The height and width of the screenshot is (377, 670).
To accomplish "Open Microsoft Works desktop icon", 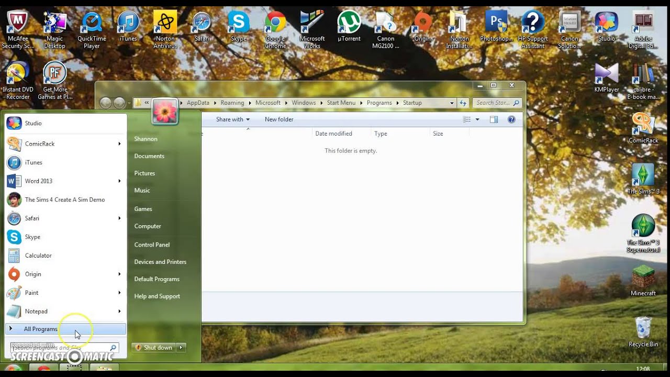I will coord(312,30).
